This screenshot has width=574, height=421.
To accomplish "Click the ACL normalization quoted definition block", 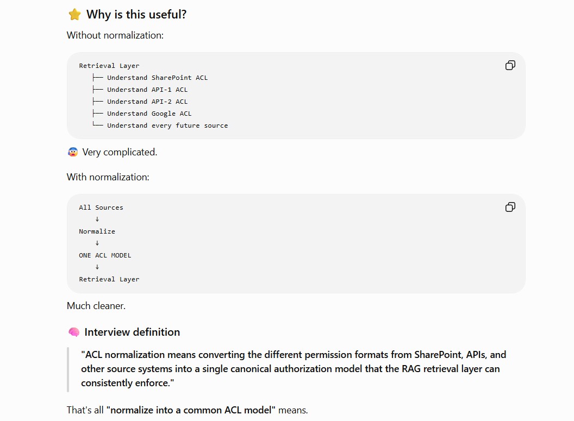I will click(294, 369).
